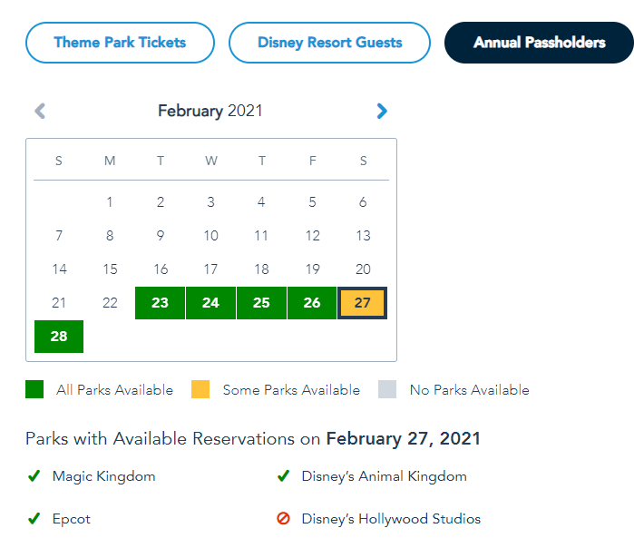Pick February 26 on calendar
This screenshot has height=538, width=634.
pos(312,303)
